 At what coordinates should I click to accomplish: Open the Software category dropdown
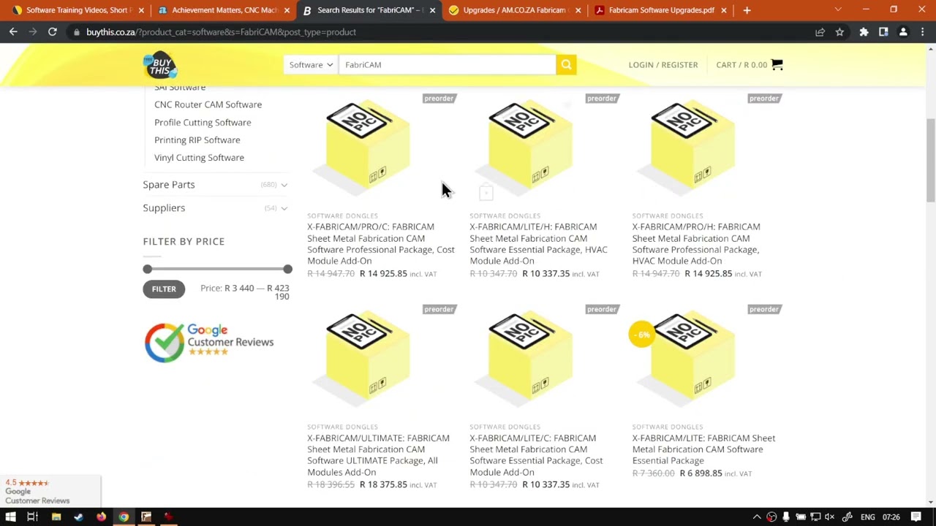click(311, 65)
